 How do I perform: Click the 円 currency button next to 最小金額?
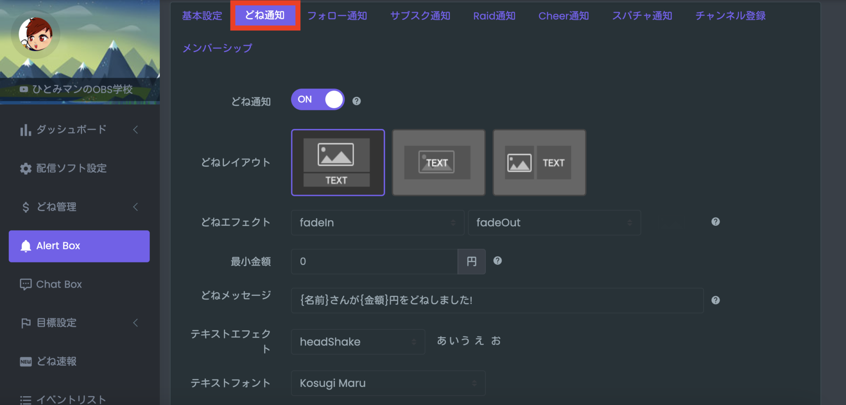point(471,261)
